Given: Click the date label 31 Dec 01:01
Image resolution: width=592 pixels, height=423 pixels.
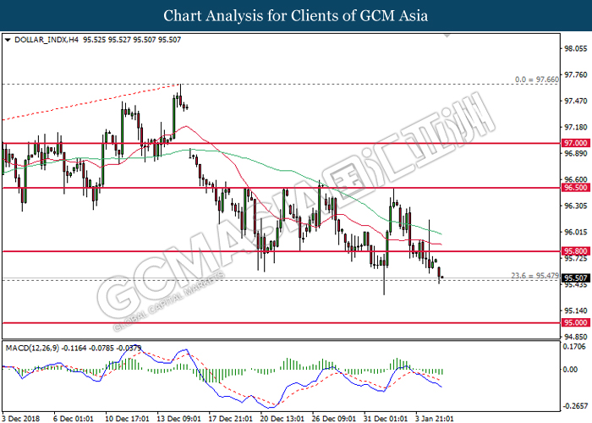Looking at the screenshot, I should tap(386, 419).
